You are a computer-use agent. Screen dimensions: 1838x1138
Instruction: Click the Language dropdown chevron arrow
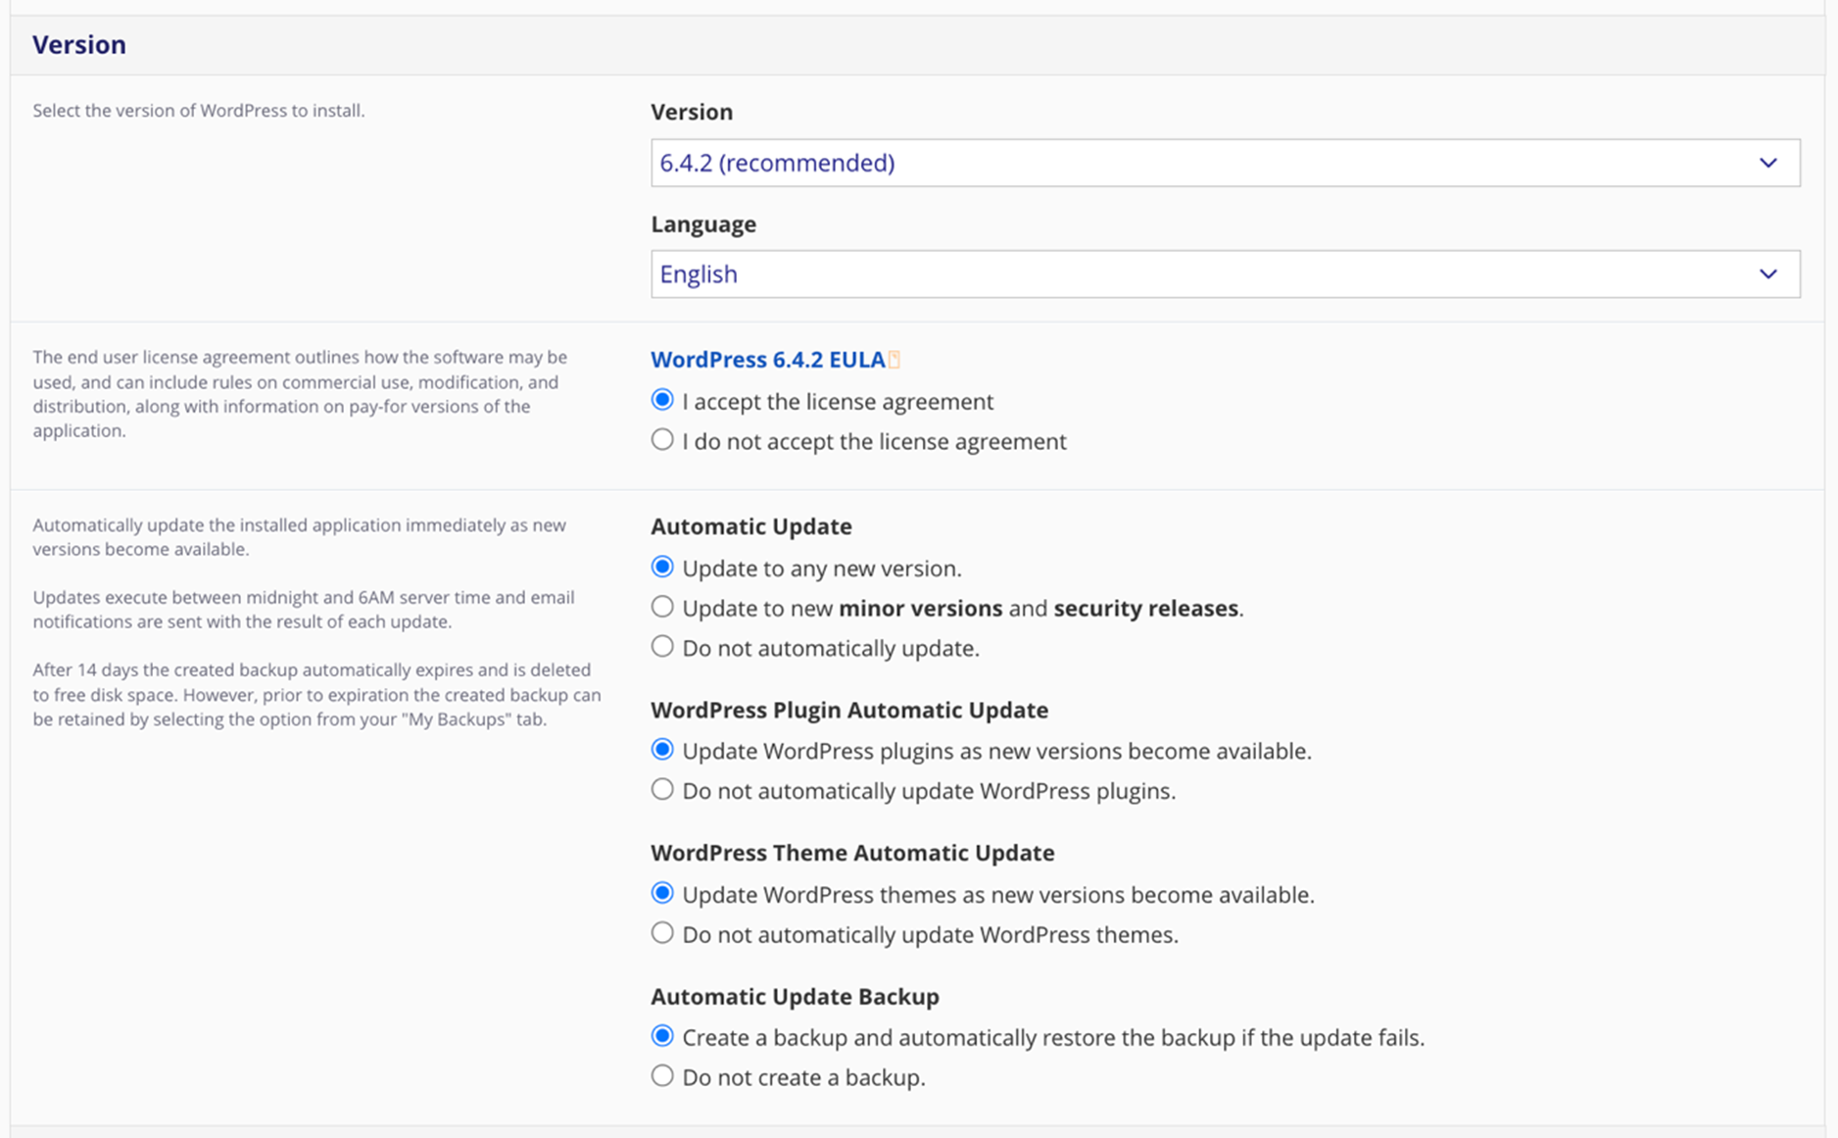[x=1767, y=274]
